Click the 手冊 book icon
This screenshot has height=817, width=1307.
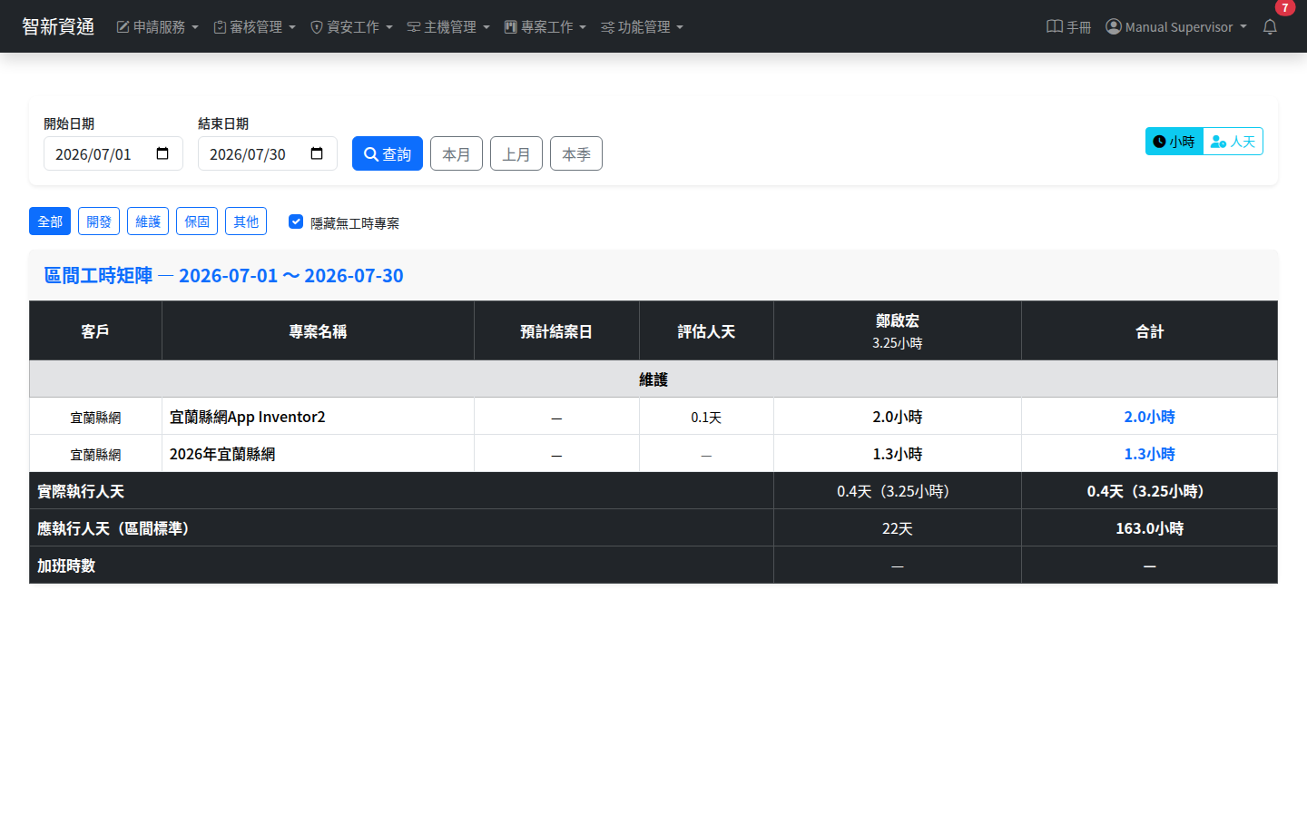pyautogui.click(x=1055, y=26)
